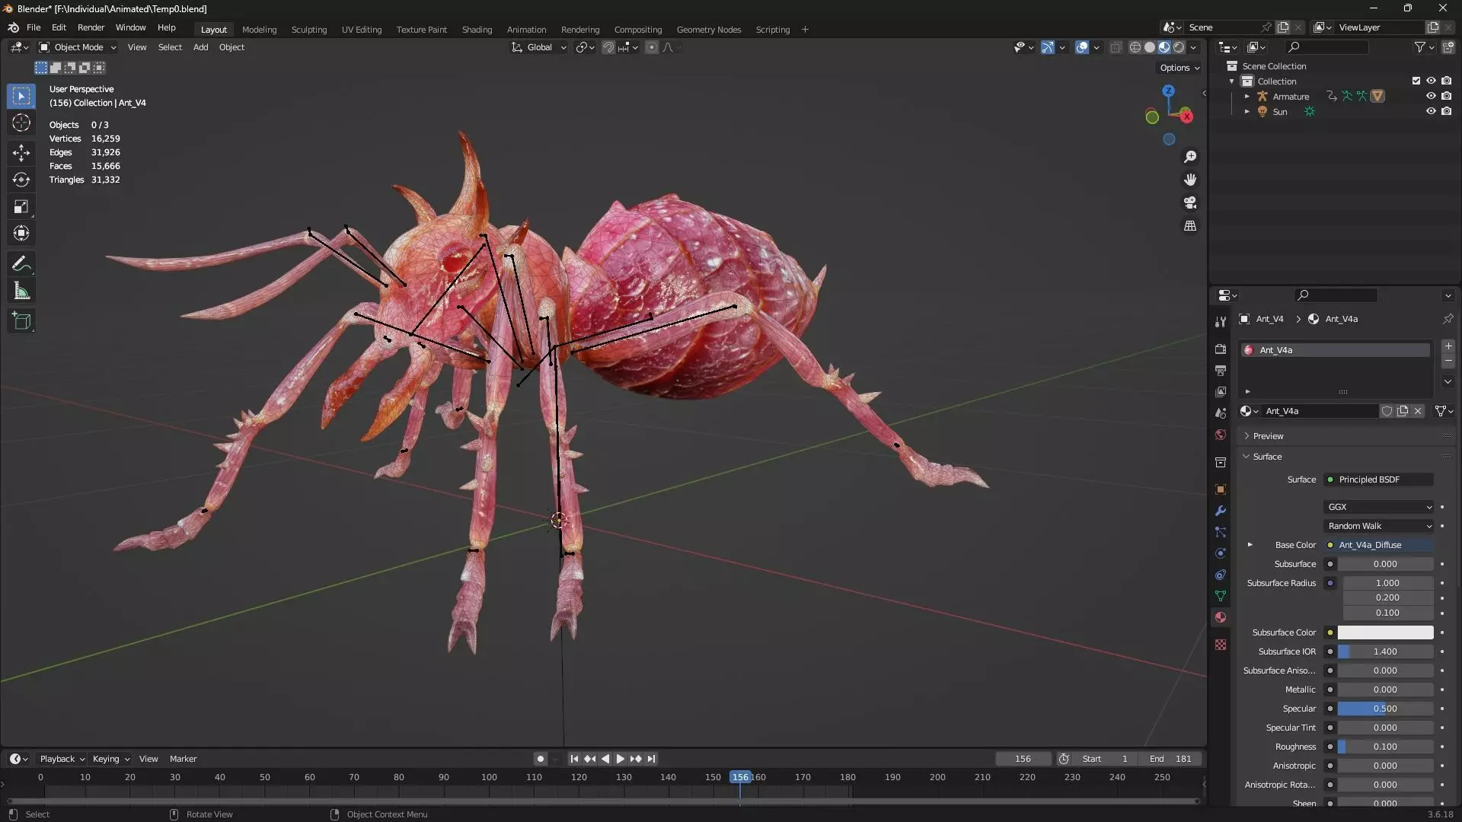Uncheck the Collection exclude checkbox
Viewport: 1462px width, 822px height.
tap(1416, 81)
